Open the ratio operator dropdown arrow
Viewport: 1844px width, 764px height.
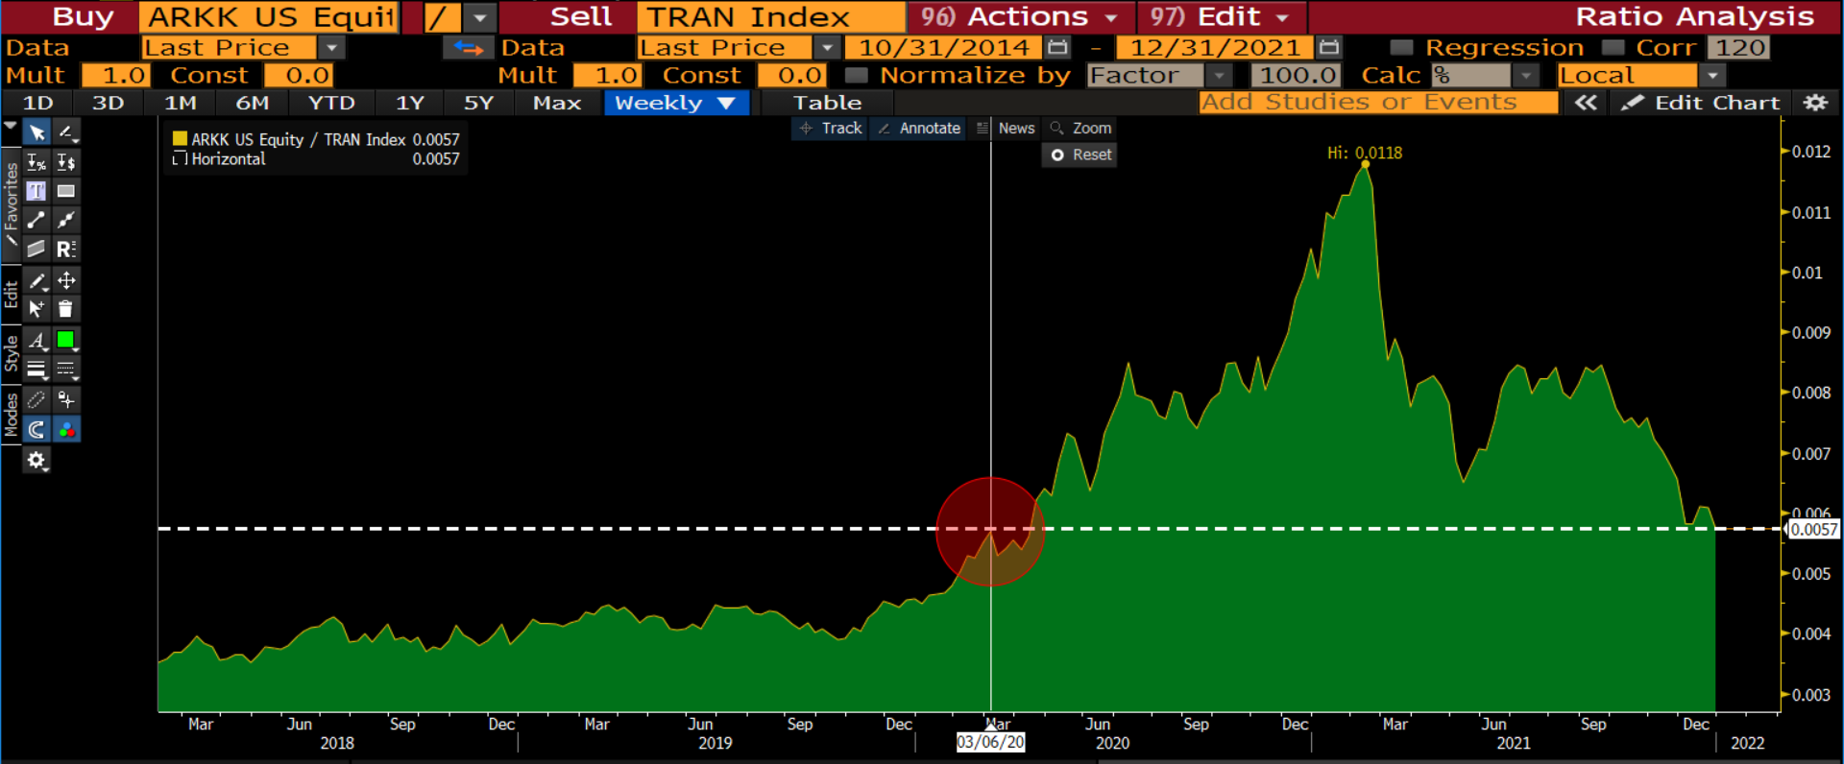click(x=479, y=17)
